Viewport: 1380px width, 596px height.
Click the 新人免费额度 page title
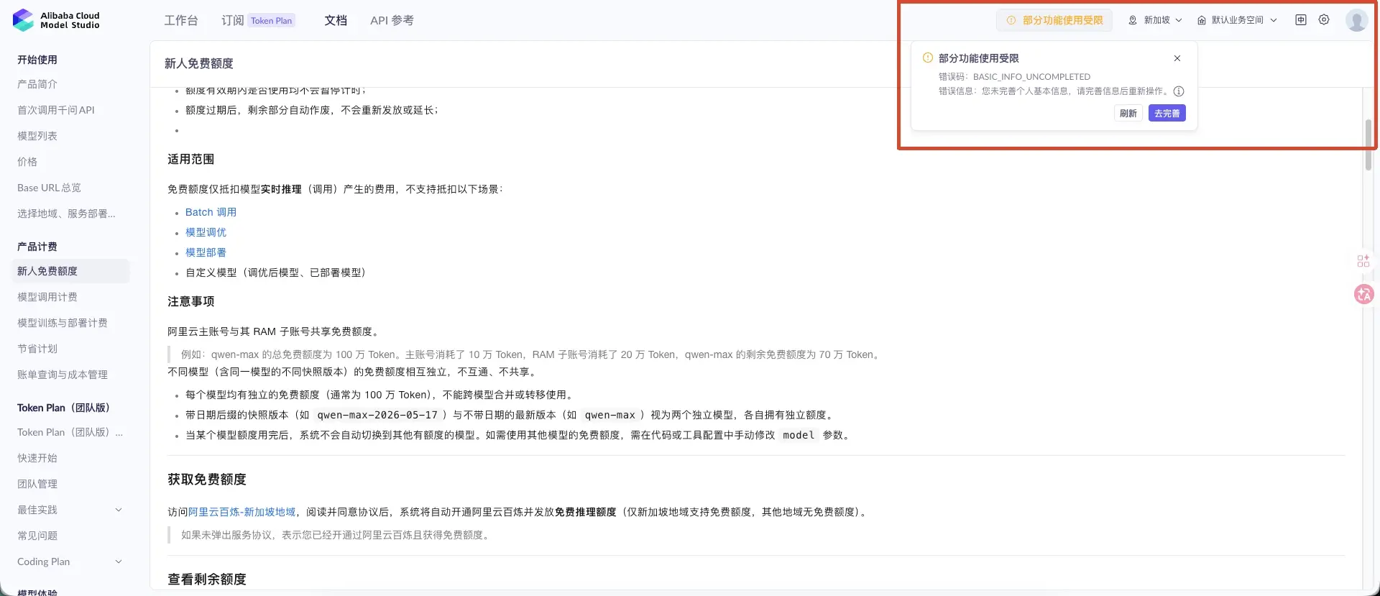tap(199, 63)
